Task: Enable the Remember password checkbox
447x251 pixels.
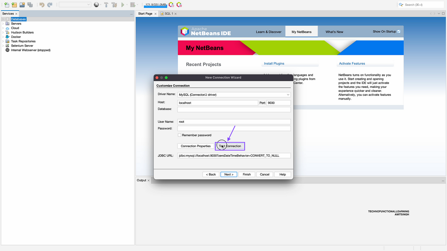Action: (180, 135)
